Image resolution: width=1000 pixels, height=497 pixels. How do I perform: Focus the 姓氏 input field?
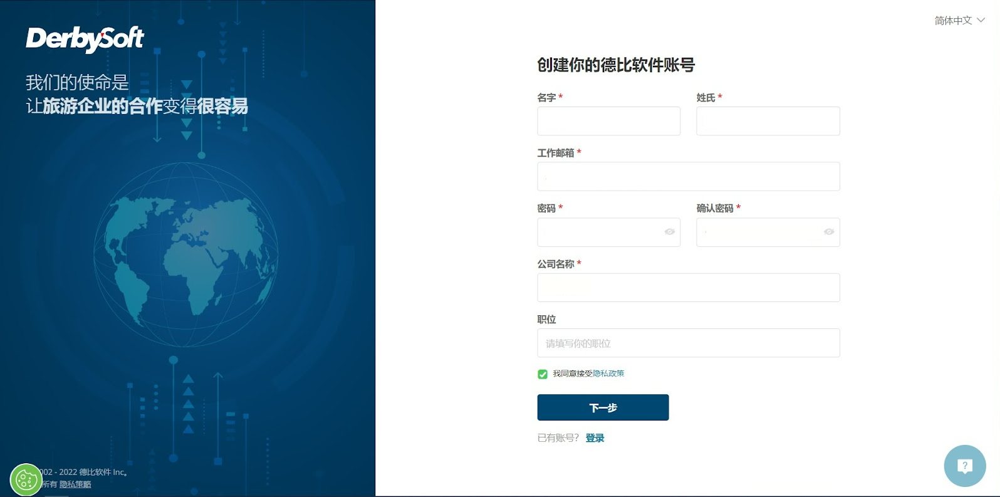coord(768,121)
